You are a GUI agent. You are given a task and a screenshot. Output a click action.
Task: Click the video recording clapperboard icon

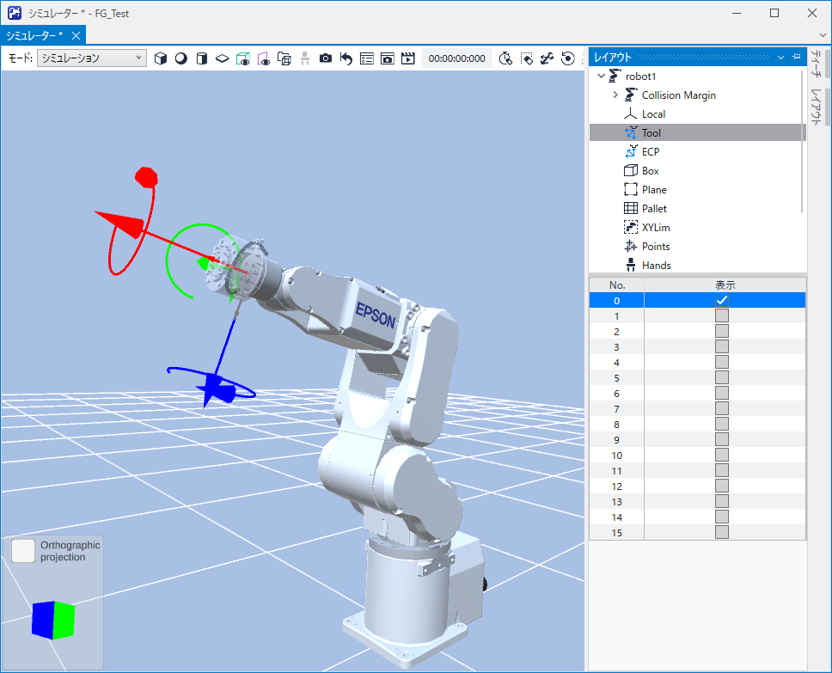pos(408,58)
